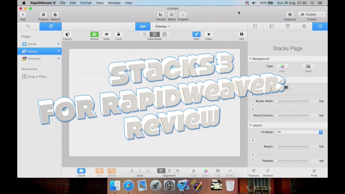
Task: Click the List formatting icon
Action: click(218, 171)
